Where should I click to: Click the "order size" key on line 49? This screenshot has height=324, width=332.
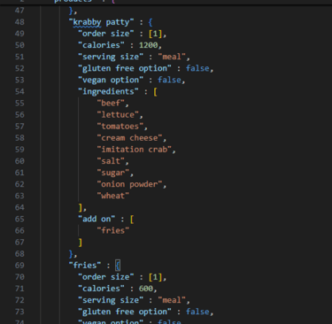[106, 34]
